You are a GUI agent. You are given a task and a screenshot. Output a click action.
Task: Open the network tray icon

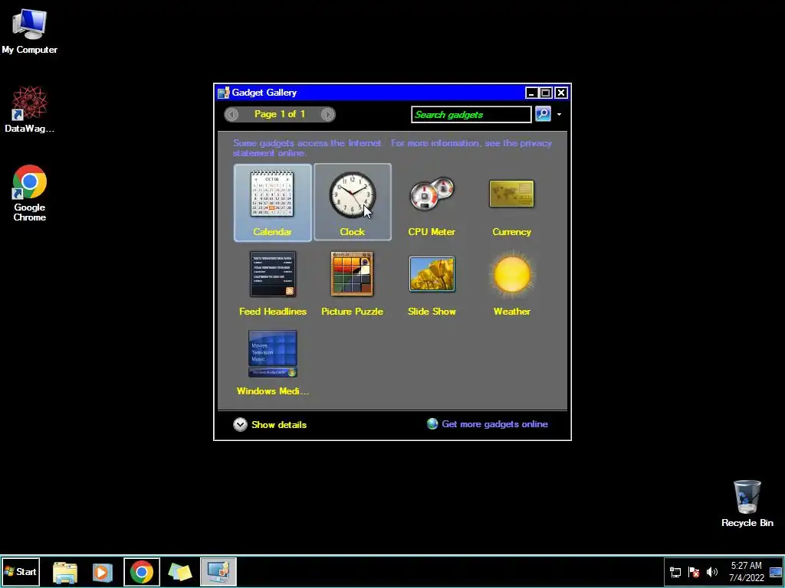[x=675, y=572]
